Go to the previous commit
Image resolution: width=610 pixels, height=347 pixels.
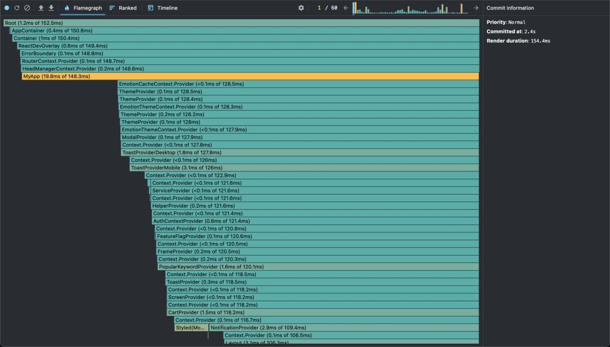pos(346,8)
